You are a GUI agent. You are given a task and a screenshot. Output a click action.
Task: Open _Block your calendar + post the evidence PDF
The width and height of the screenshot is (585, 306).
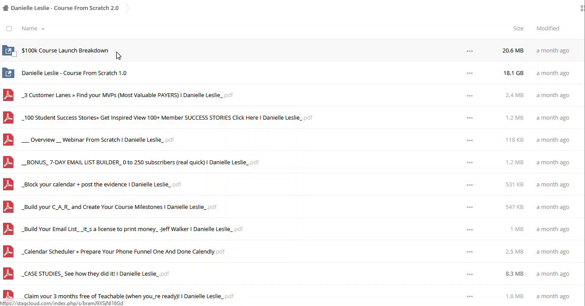tap(101, 185)
